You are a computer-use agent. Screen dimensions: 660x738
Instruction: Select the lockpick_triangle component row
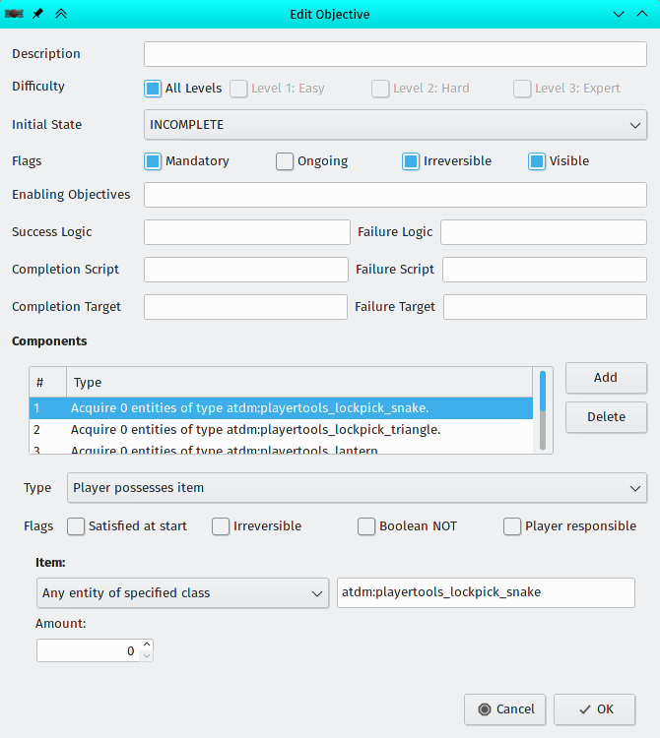[281, 430]
